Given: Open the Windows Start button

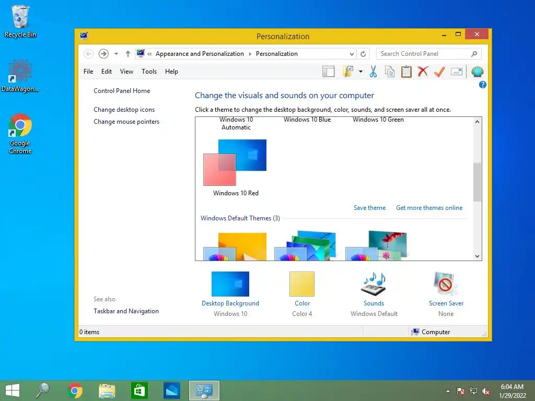Looking at the screenshot, I should (x=13, y=391).
